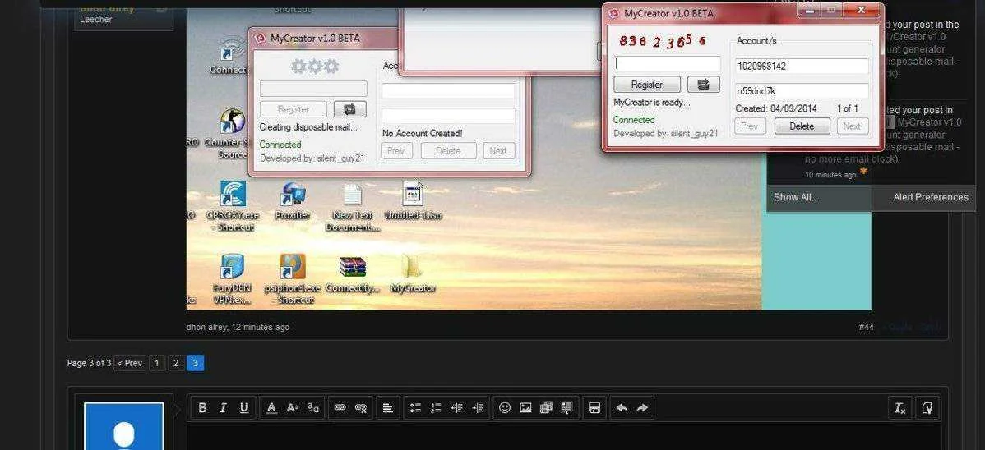Click Delete under 'No Account Created!'
The image size is (985, 450).
[x=448, y=150]
